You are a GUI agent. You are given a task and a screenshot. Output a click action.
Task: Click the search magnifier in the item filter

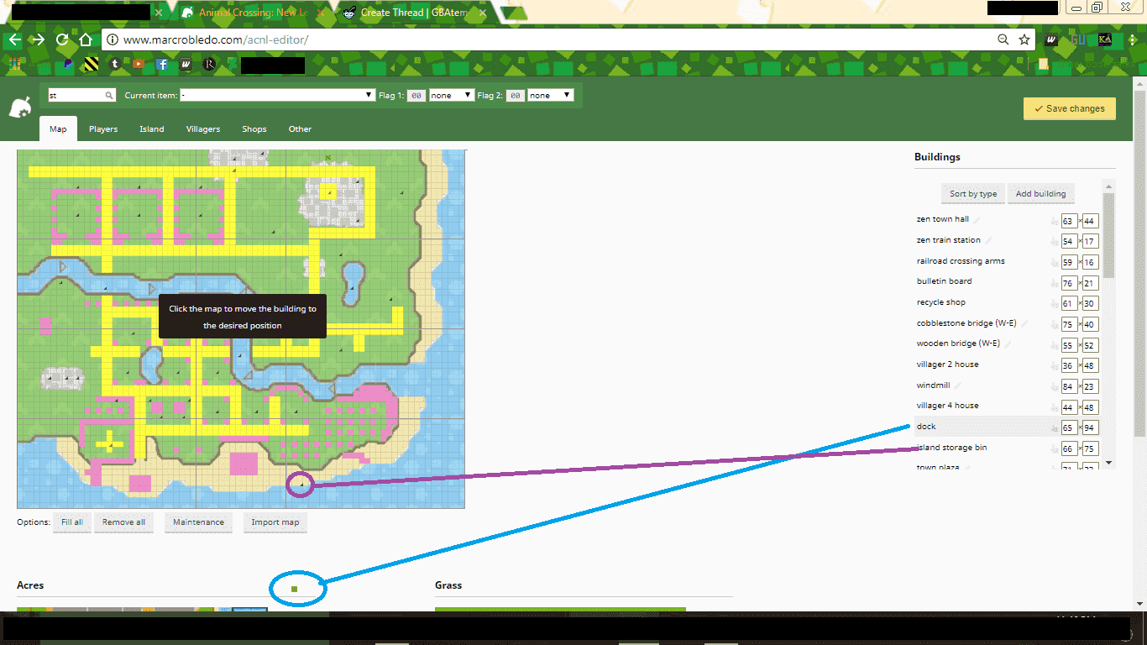click(109, 96)
